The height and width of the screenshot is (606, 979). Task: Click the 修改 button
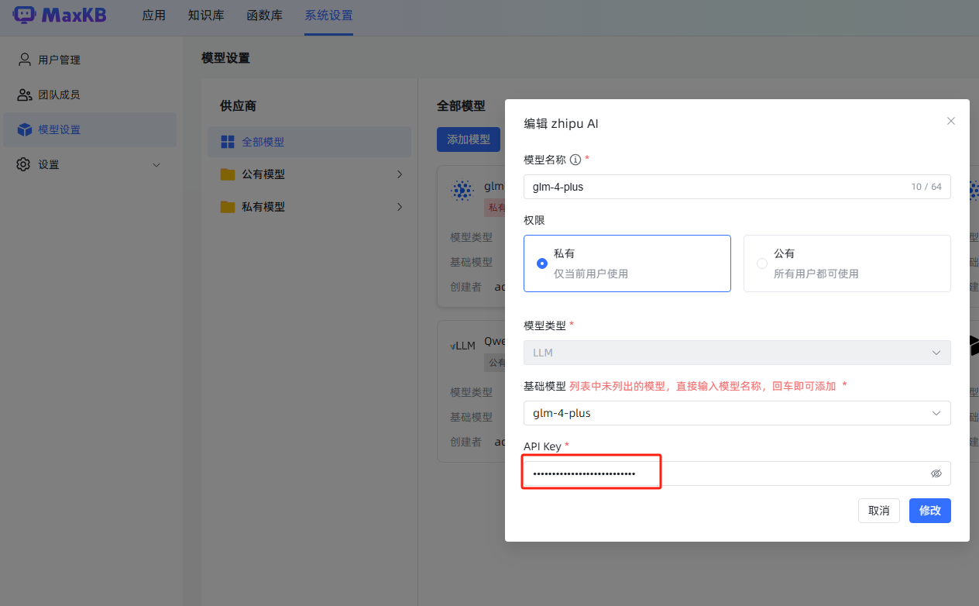click(x=930, y=511)
